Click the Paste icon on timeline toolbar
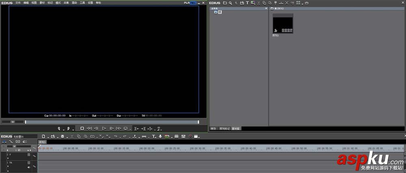This screenshot has height=173, width=406. click(x=86, y=136)
